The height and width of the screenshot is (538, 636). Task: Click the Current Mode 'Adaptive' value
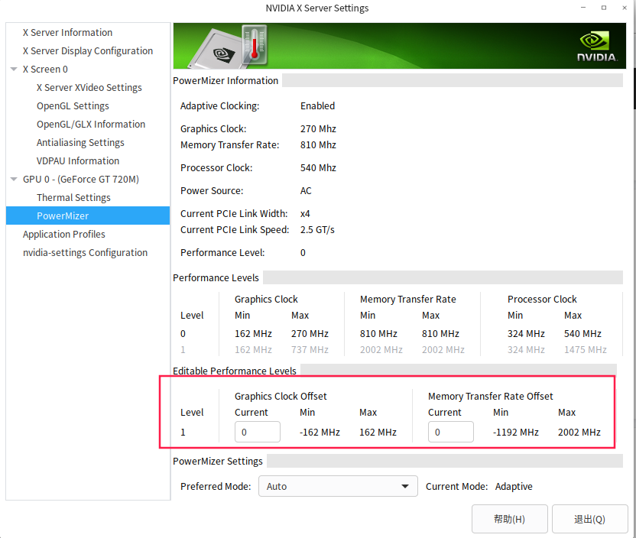coord(514,487)
